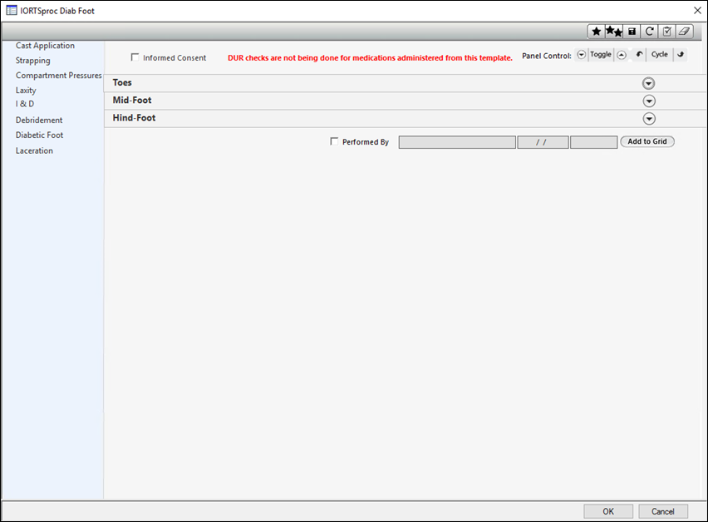Click the Performed By date field
Image resolution: width=708 pixels, height=522 pixels.
[x=543, y=142]
